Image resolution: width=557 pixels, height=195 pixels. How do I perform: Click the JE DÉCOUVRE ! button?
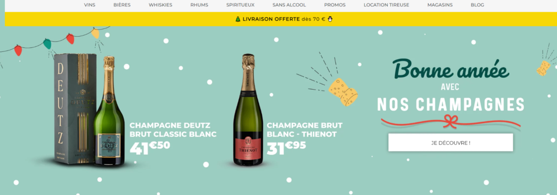pyautogui.click(x=450, y=142)
